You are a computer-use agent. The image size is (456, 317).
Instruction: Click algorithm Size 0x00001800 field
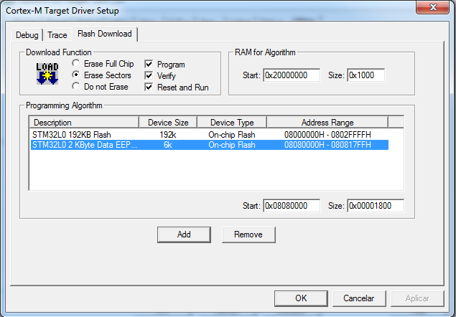click(x=376, y=206)
